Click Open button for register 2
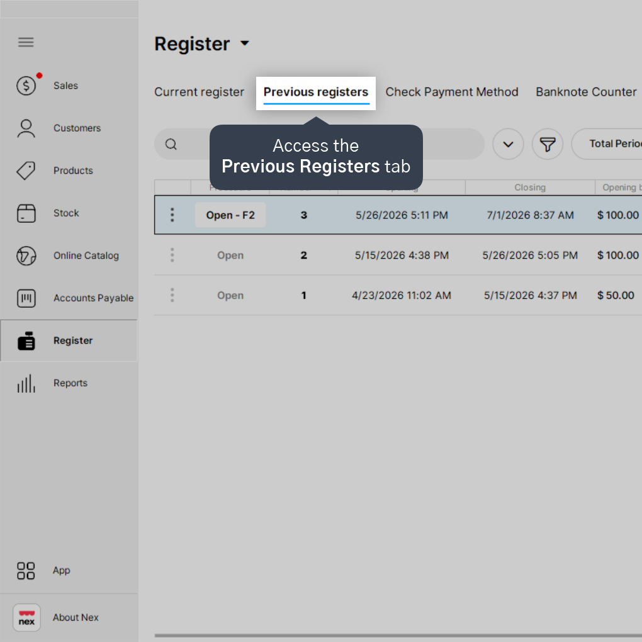This screenshot has height=642, width=642. (230, 255)
